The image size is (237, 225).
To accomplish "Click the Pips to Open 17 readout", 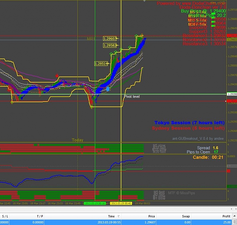I will 202,152.
